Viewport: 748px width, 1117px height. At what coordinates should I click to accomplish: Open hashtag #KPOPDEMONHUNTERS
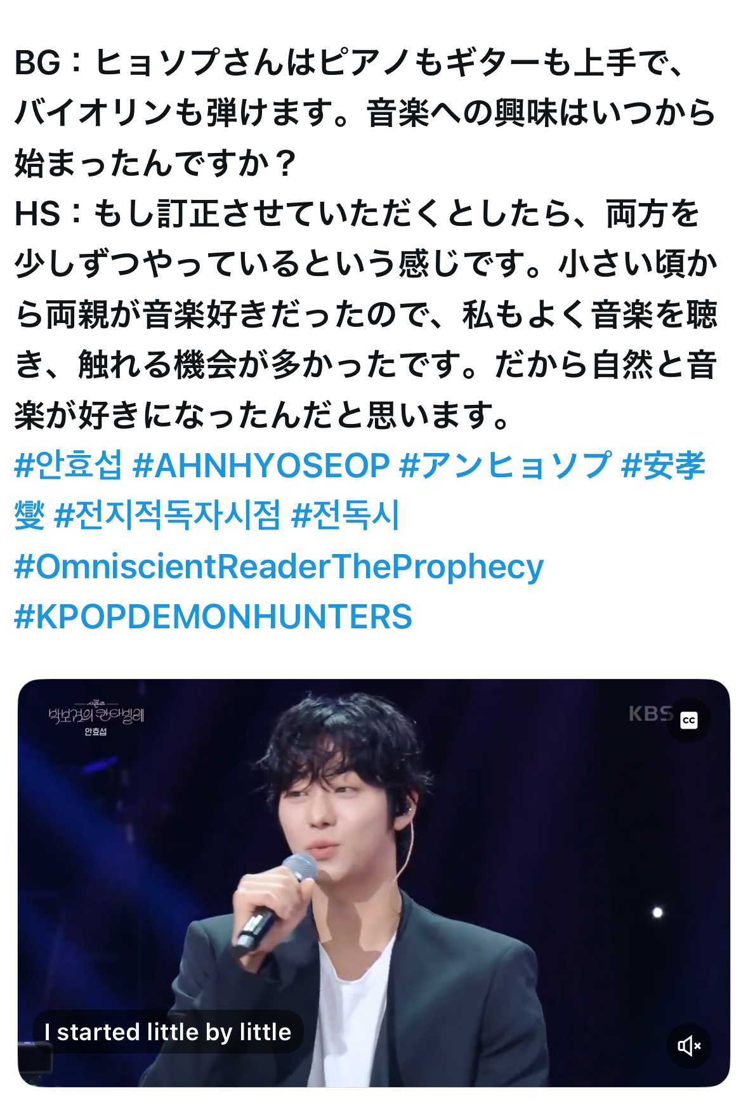coord(213,616)
